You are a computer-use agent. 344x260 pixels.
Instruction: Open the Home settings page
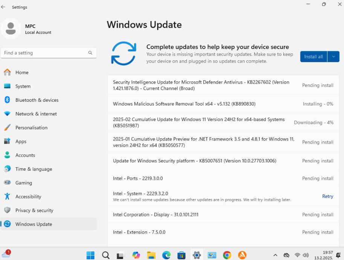(x=49, y=72)
